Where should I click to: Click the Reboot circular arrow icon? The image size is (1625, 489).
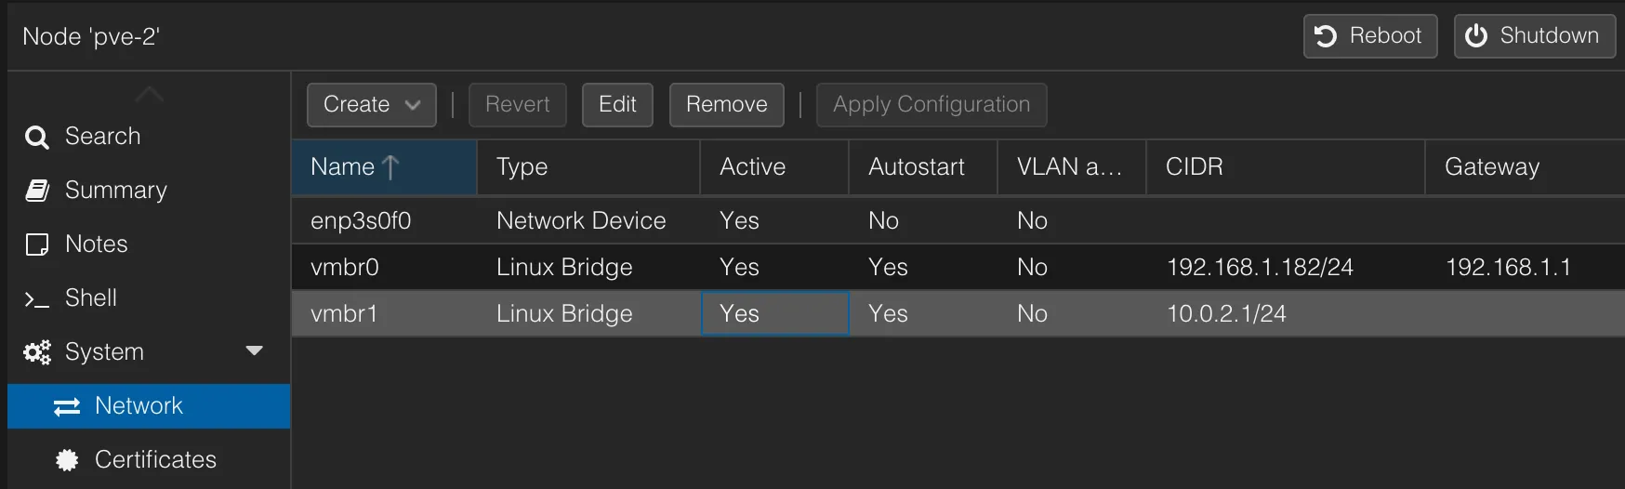[x=1326, y=36]
